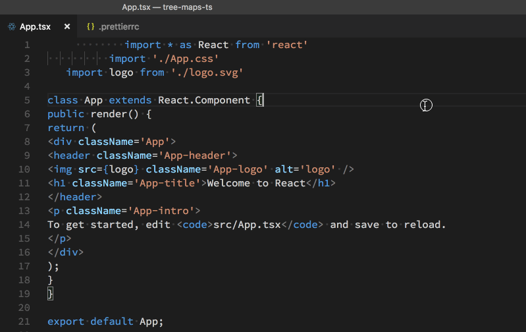Click the 'react' import string on line 1

[287, 45]
